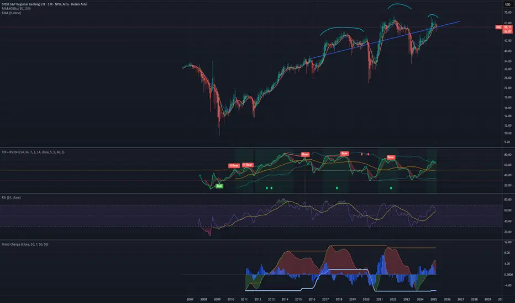The image size is (515, 303).
Task: Click the Bear label near 2022
Action: pyautogui.click(x=391, y=157)
